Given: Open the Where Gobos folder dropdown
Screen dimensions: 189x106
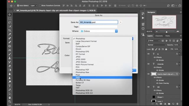Looking at the screenshot, I should (x=99, y=31).
